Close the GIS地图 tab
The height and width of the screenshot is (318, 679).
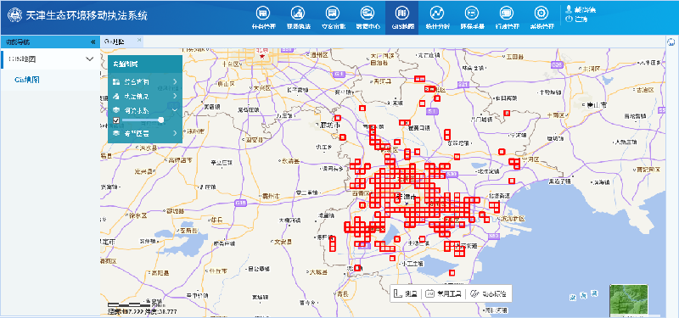(139, 40)
